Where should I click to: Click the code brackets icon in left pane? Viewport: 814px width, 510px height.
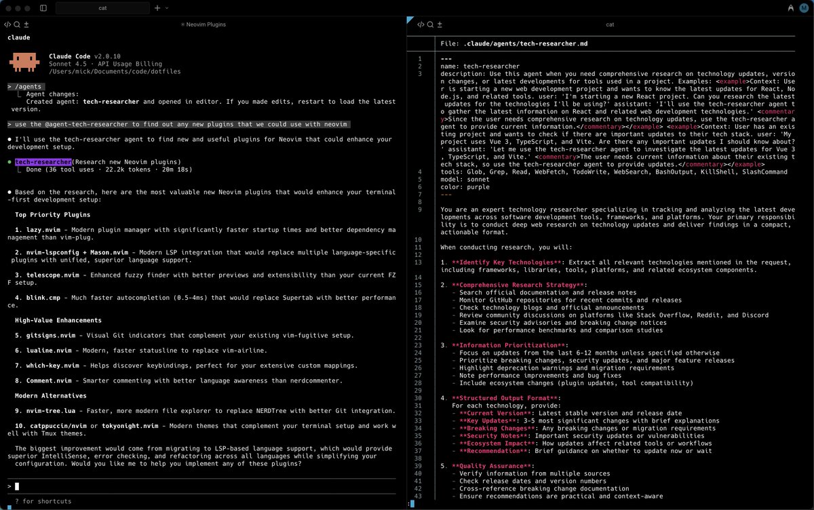coord(7,24)
